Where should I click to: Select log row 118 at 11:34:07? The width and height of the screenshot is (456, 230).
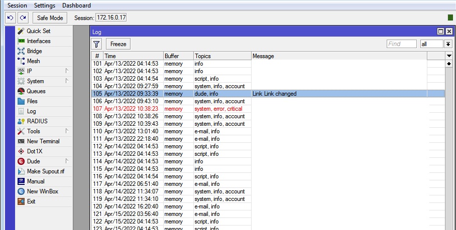point(268,191)
